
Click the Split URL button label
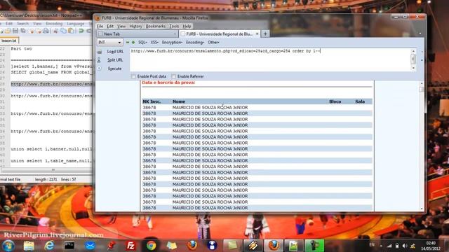pos(115,60)
